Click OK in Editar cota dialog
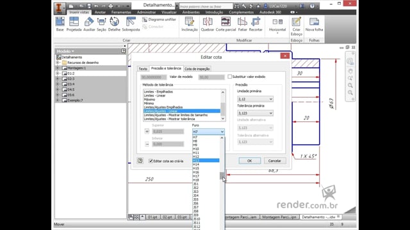Image resolution: width=410 pixels, height=230 pixels. coord(249,161)
